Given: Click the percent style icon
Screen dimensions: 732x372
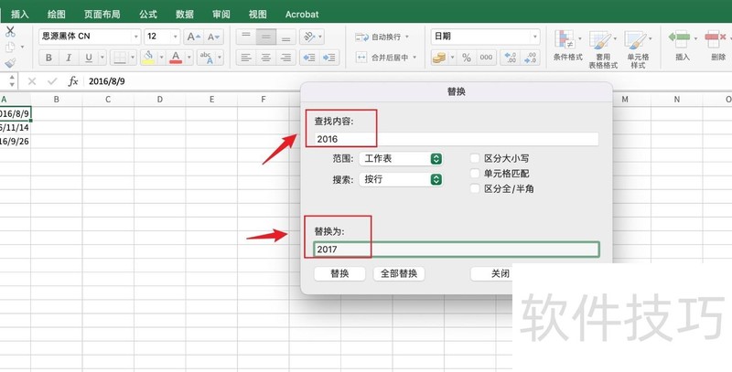Looking at the screenshot, I should (466, 58).
